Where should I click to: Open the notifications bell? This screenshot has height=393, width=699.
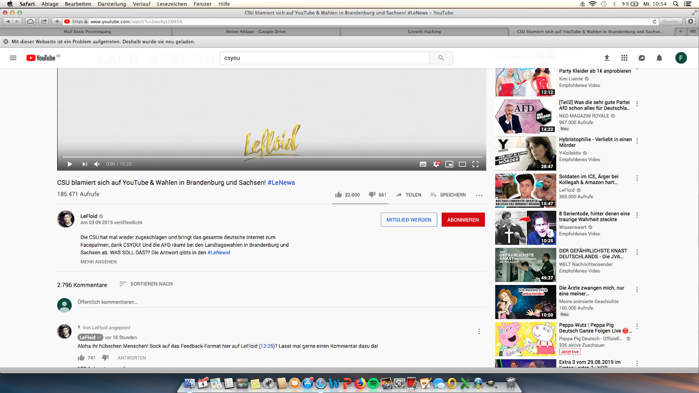point(659,58)
